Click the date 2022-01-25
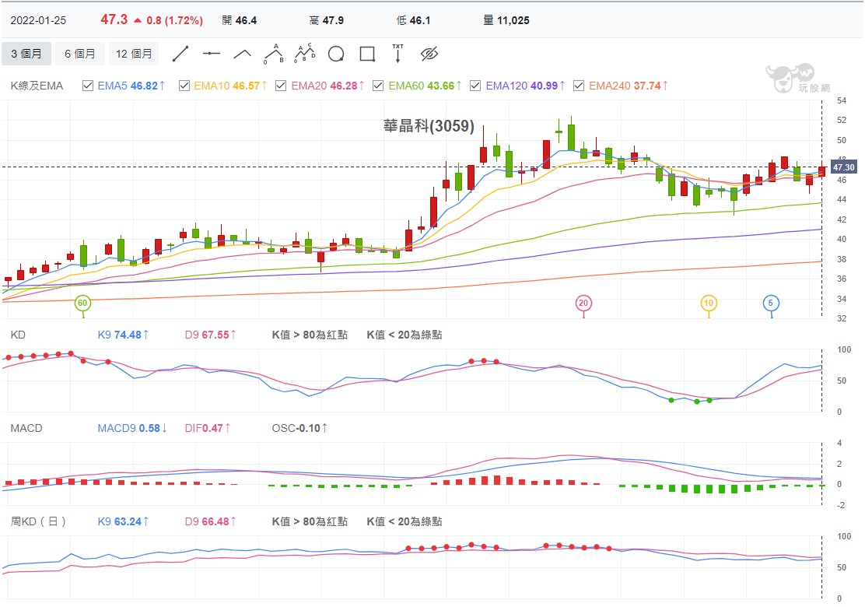Screen dimensions: 865x607 (38, 20)
